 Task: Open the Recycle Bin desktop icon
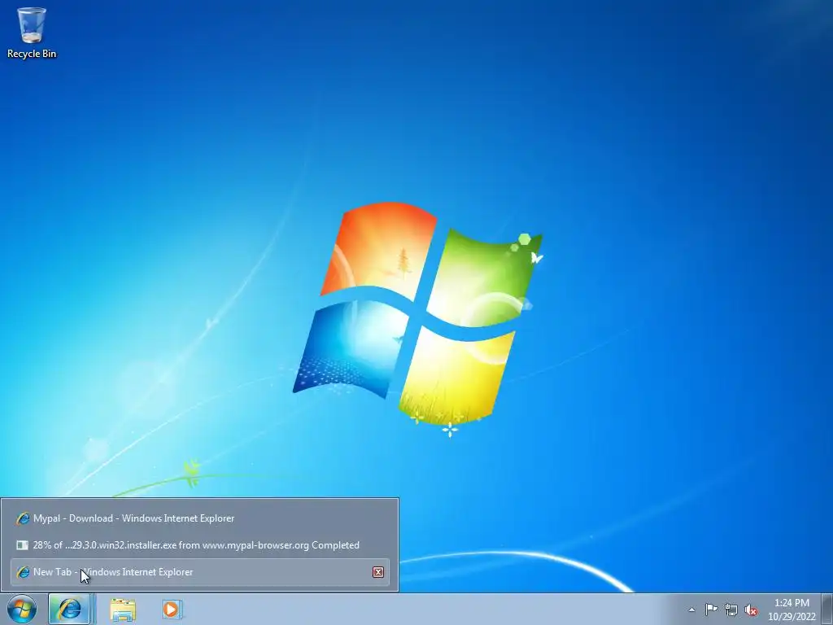(32, 33)
